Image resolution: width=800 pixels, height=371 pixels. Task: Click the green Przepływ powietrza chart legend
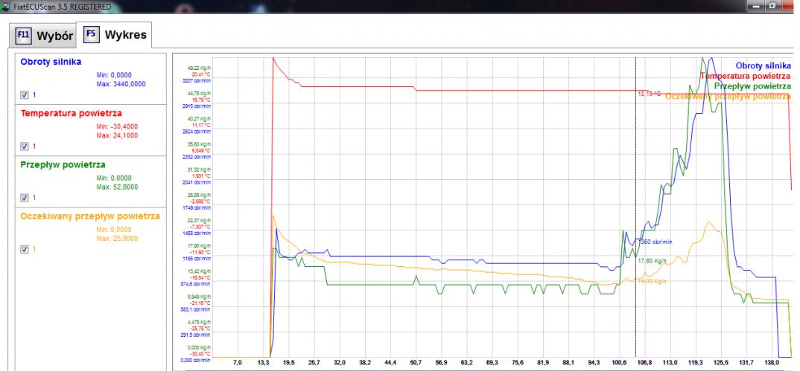pos(753,86)
